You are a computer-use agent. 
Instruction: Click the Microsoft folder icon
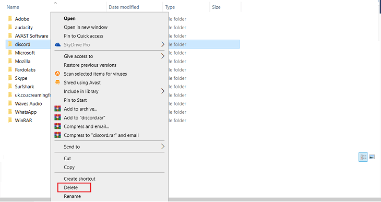click(10, 53)
